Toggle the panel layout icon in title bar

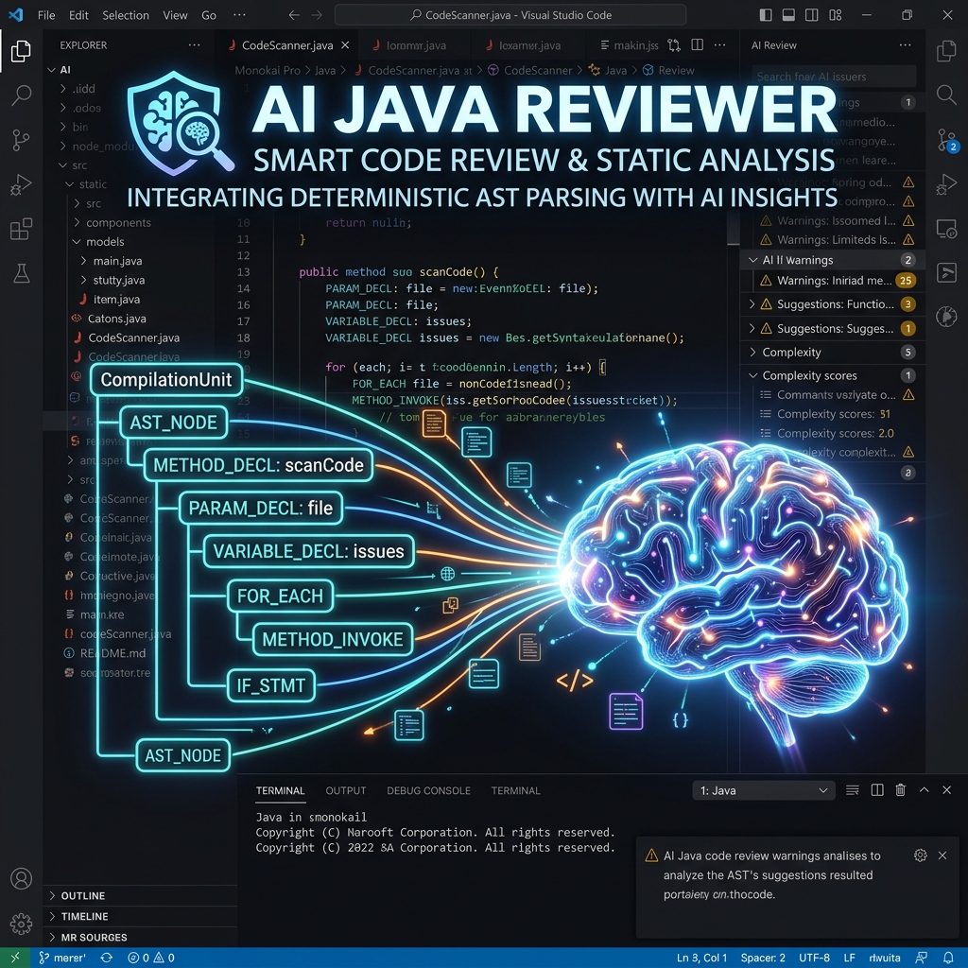pyautogui.click(x=788, y=15)
